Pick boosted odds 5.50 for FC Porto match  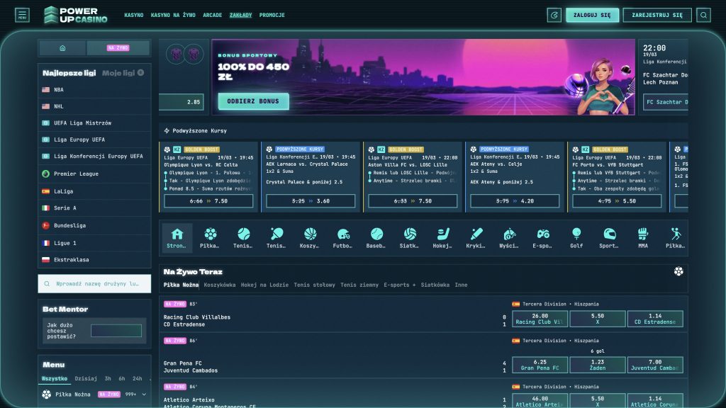pos(617,201)
